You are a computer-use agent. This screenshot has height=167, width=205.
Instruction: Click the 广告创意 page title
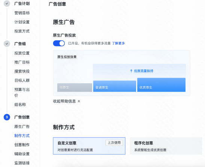[57, 4]
